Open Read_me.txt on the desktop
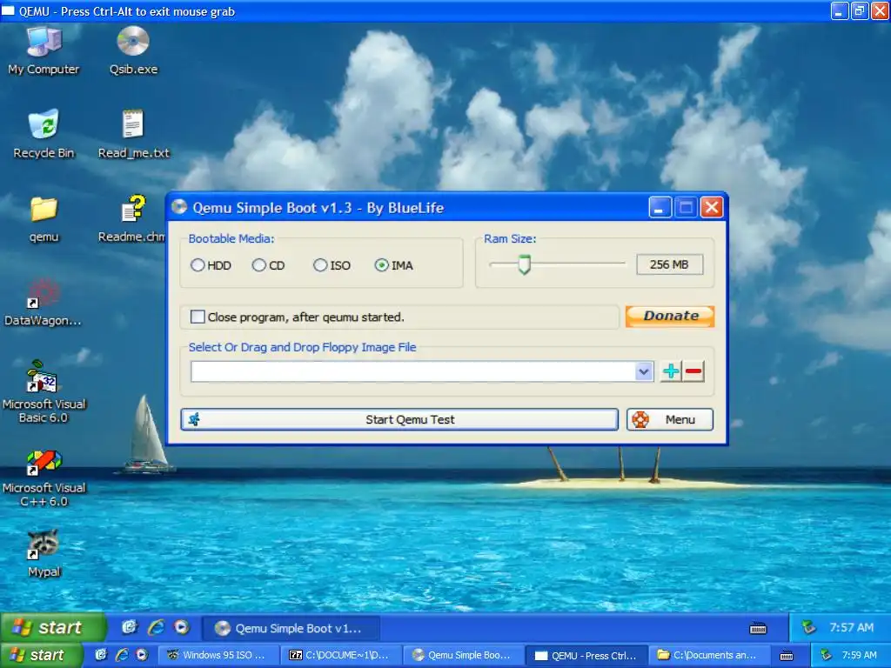This screenshot has width=891, height=668. pos(133,134)
